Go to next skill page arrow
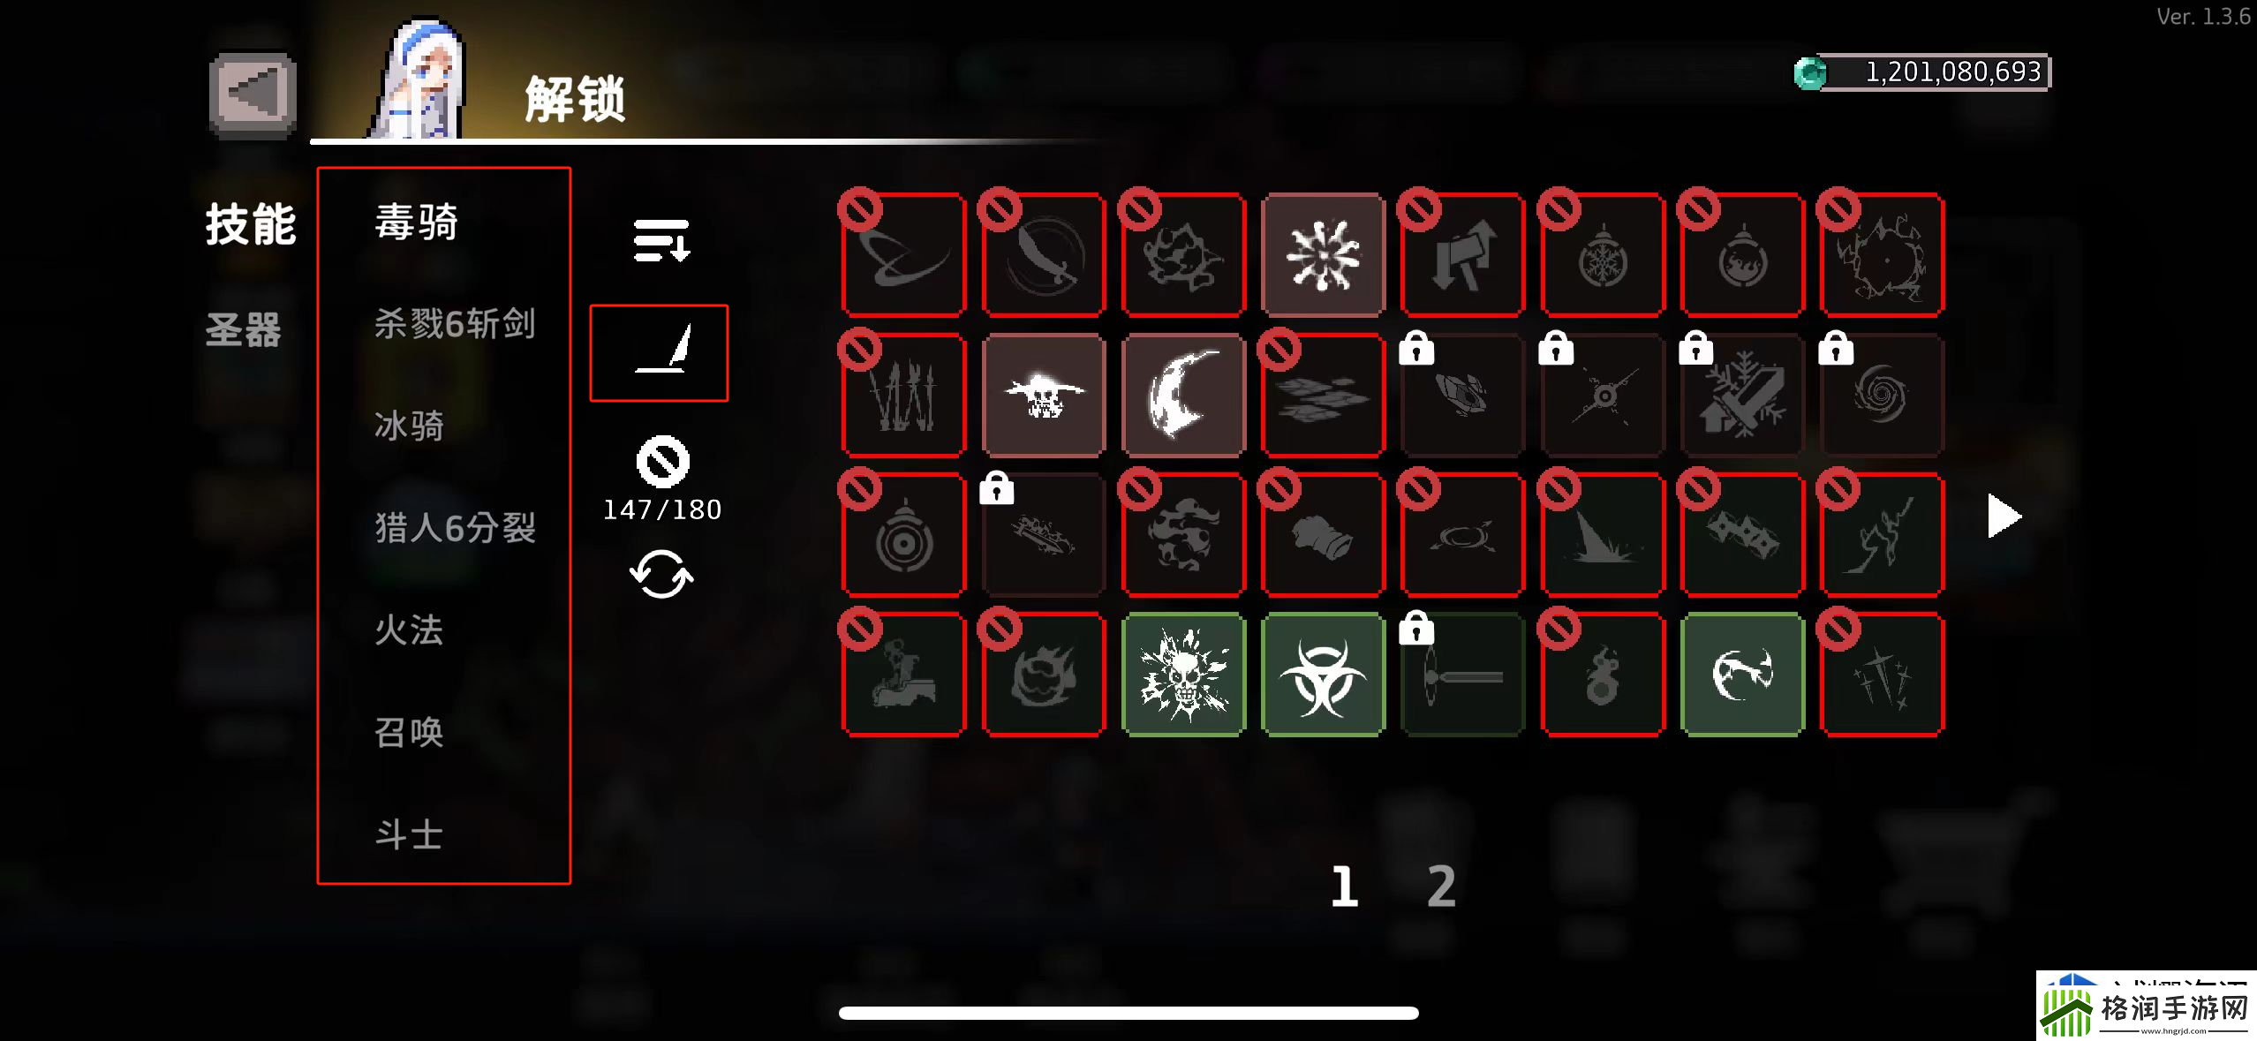The image size is (2257, 1041). pyautogui.click(x=2004, y=517)
